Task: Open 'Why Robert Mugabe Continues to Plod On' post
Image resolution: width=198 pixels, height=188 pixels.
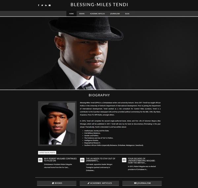Action: (x=60, y=160)
